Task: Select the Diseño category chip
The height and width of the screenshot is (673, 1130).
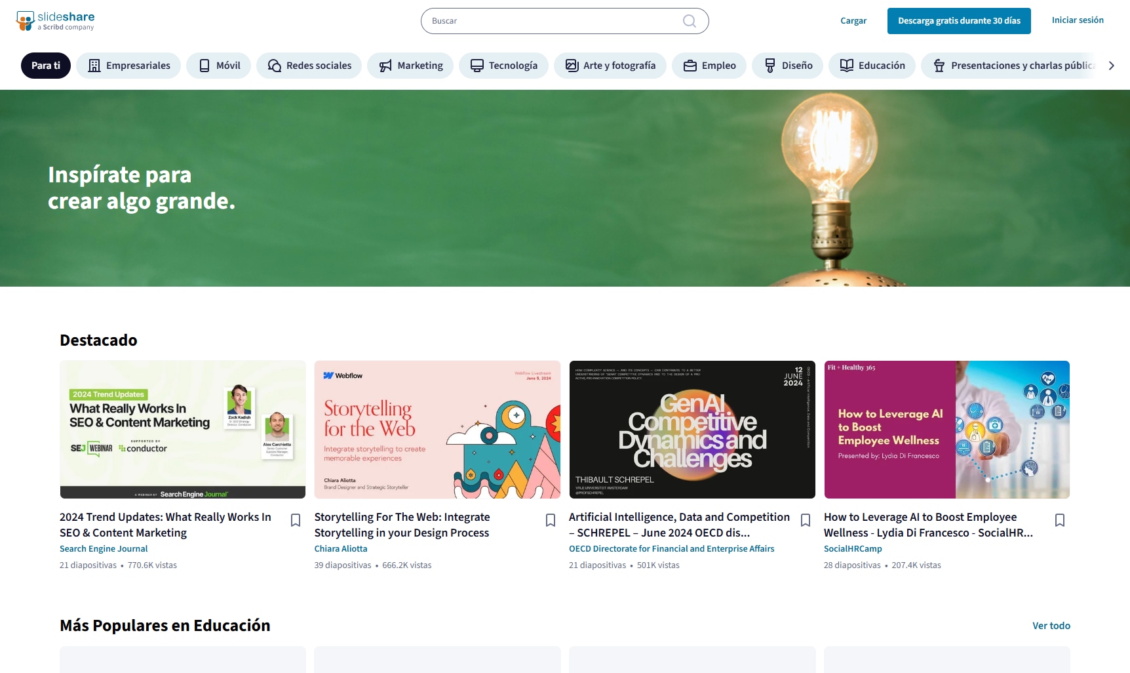Action: point(787,66)
